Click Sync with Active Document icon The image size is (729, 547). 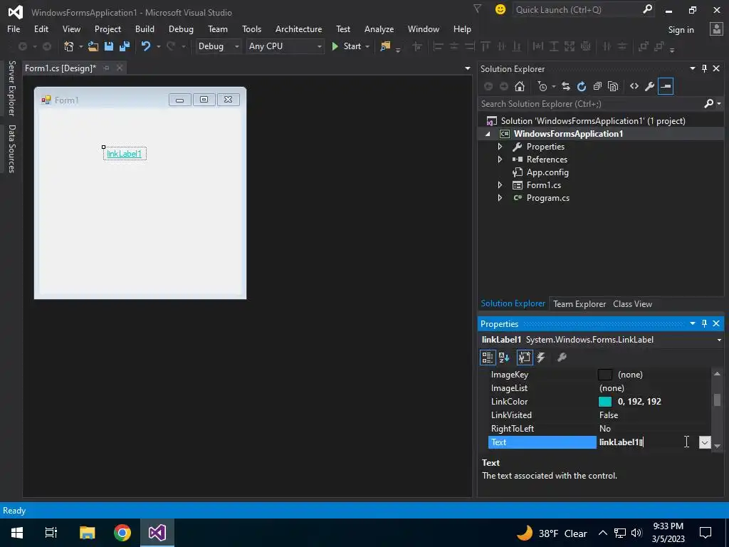(x=566, y=86)
